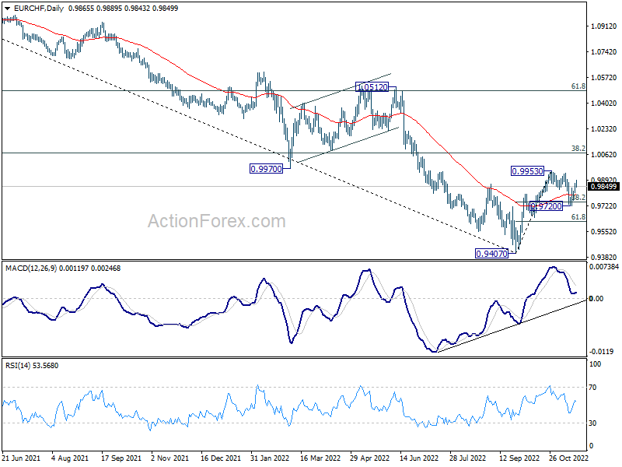Click the upper 61.8 Fibonacci level label

tap(578, 86)
